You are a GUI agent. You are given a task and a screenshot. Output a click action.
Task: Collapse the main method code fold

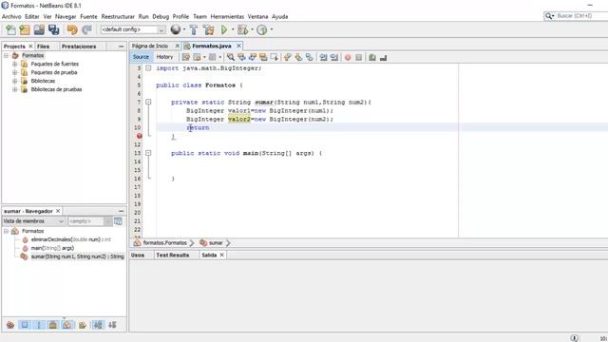pyautogui.click(x=148, y=153)
